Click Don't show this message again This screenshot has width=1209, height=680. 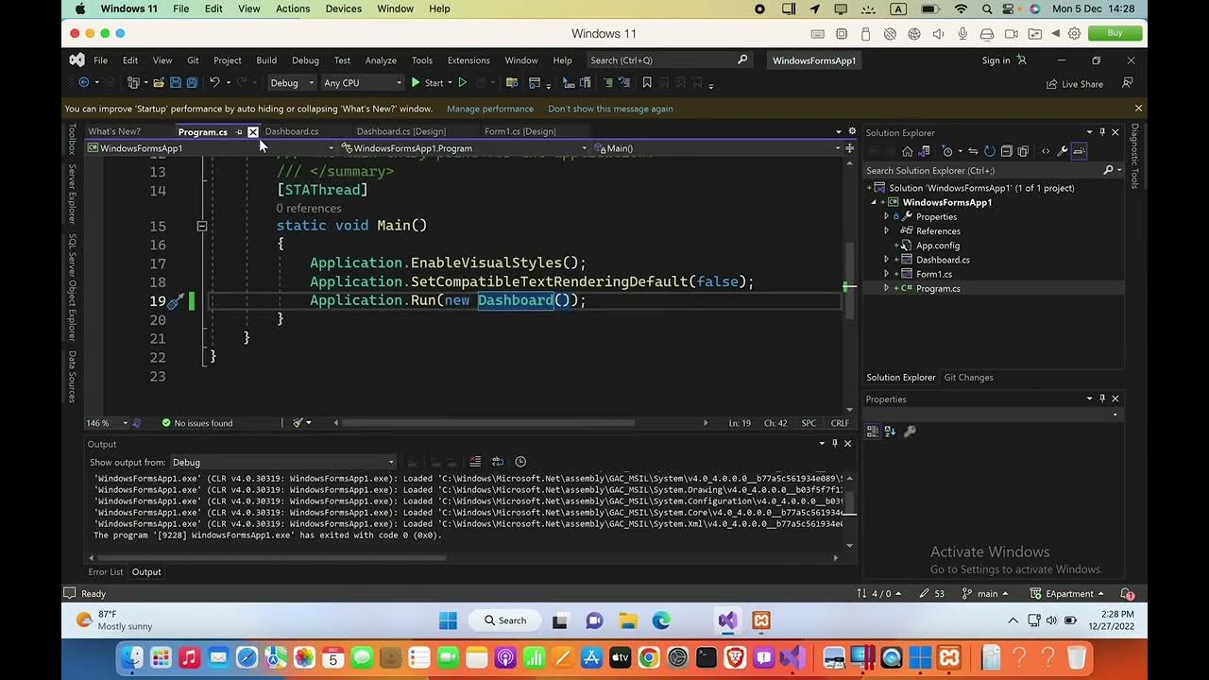[x=610, y=109]
